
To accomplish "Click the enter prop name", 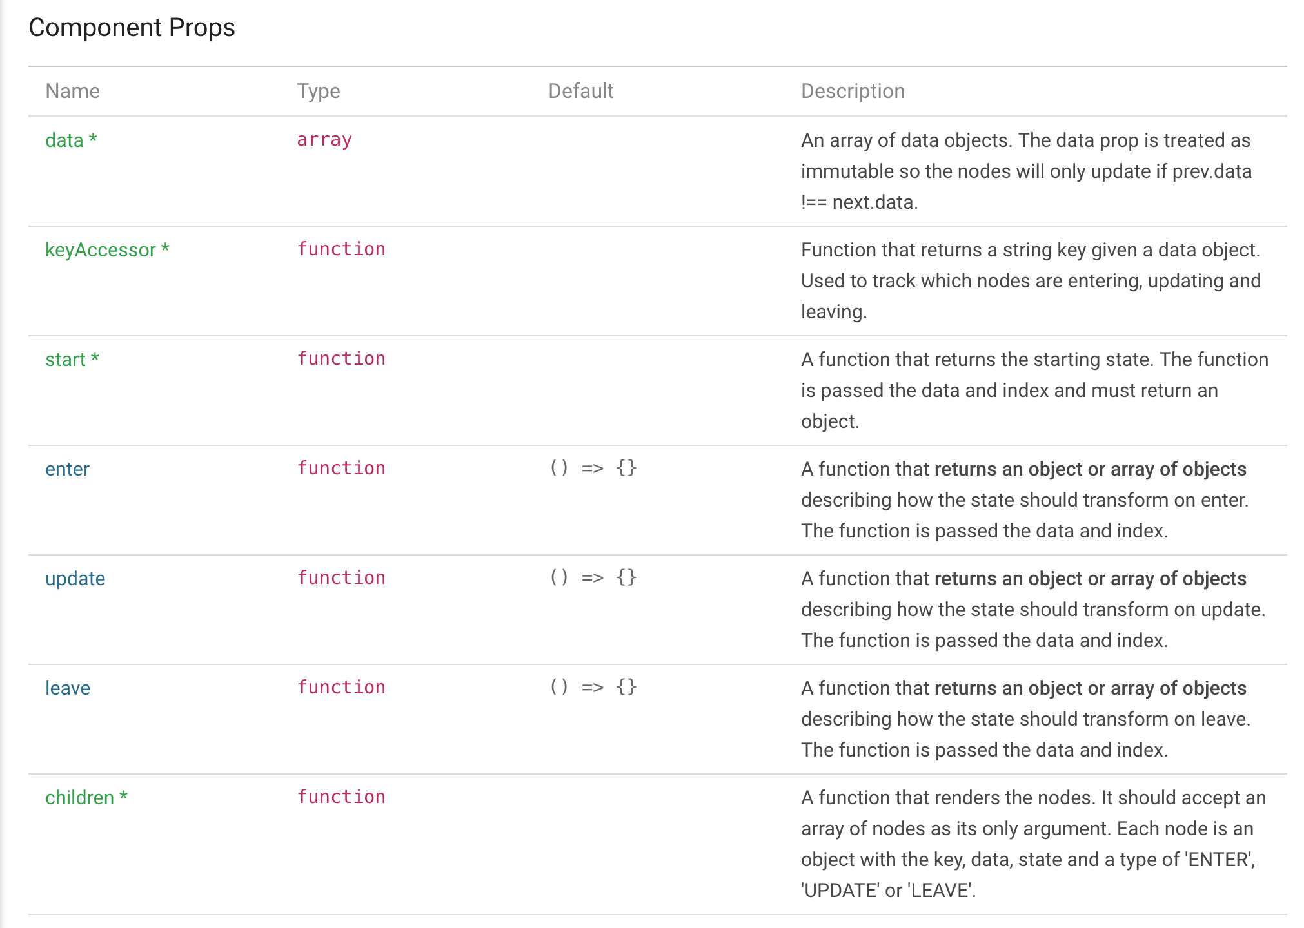I will [x=67, y=469].
